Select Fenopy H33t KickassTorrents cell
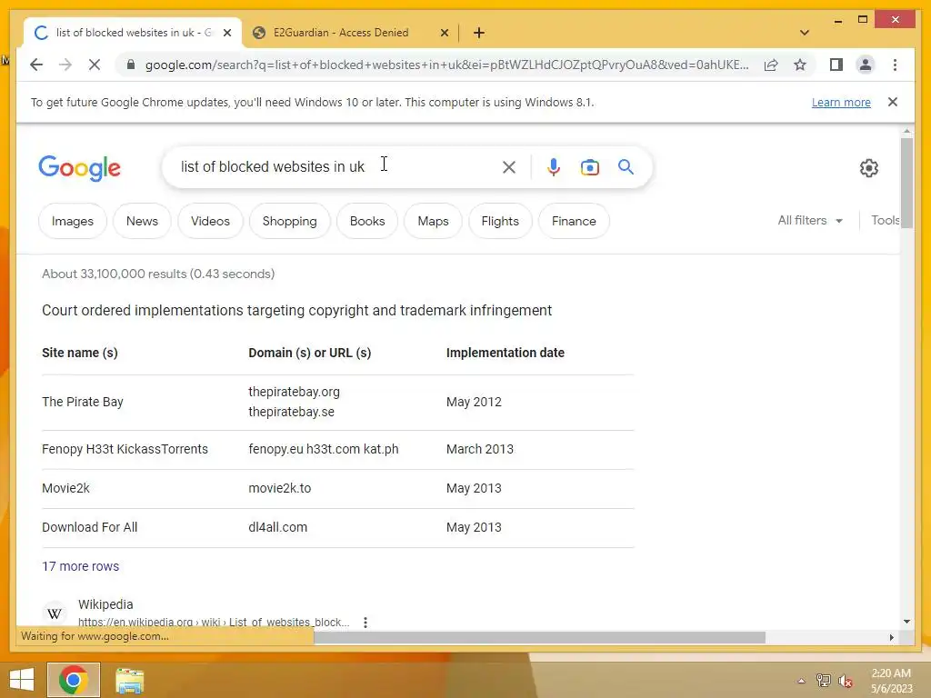Viewport: 931px width, 698px height. tap(125, 449)
